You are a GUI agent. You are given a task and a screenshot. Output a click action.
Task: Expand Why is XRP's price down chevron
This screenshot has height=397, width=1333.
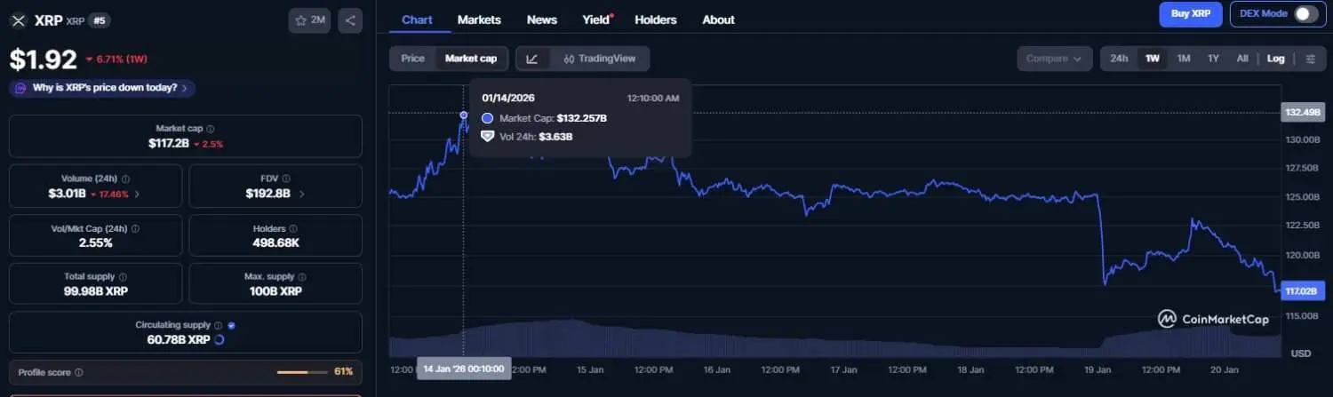click(185, 88)
